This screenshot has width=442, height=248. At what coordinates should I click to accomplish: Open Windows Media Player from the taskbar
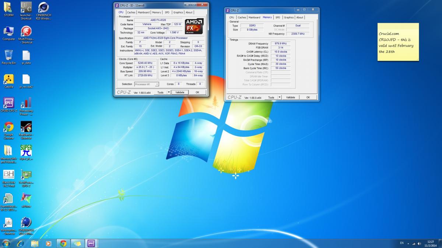coord(48,243)
